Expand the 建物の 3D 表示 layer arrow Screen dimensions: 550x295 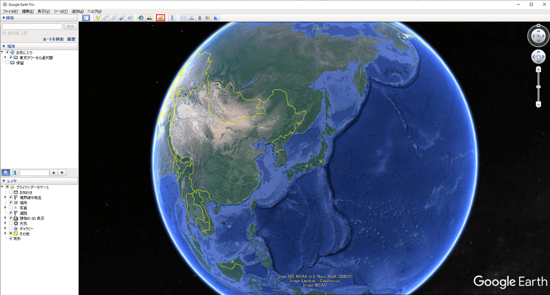click(x=5, y=218)
